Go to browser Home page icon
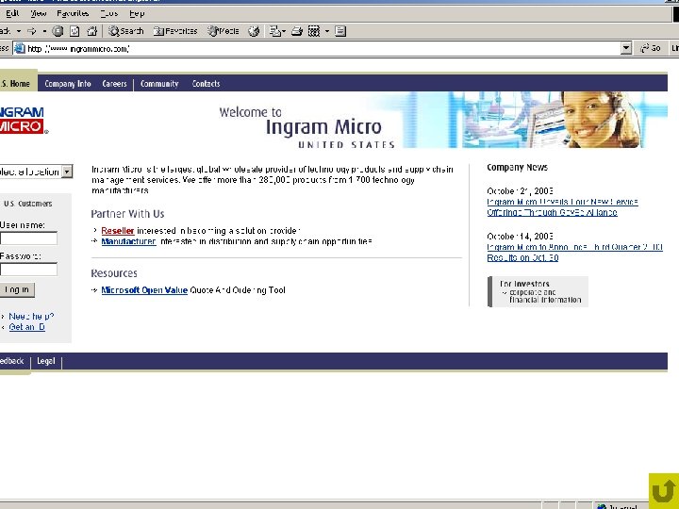 coord(91,31)
